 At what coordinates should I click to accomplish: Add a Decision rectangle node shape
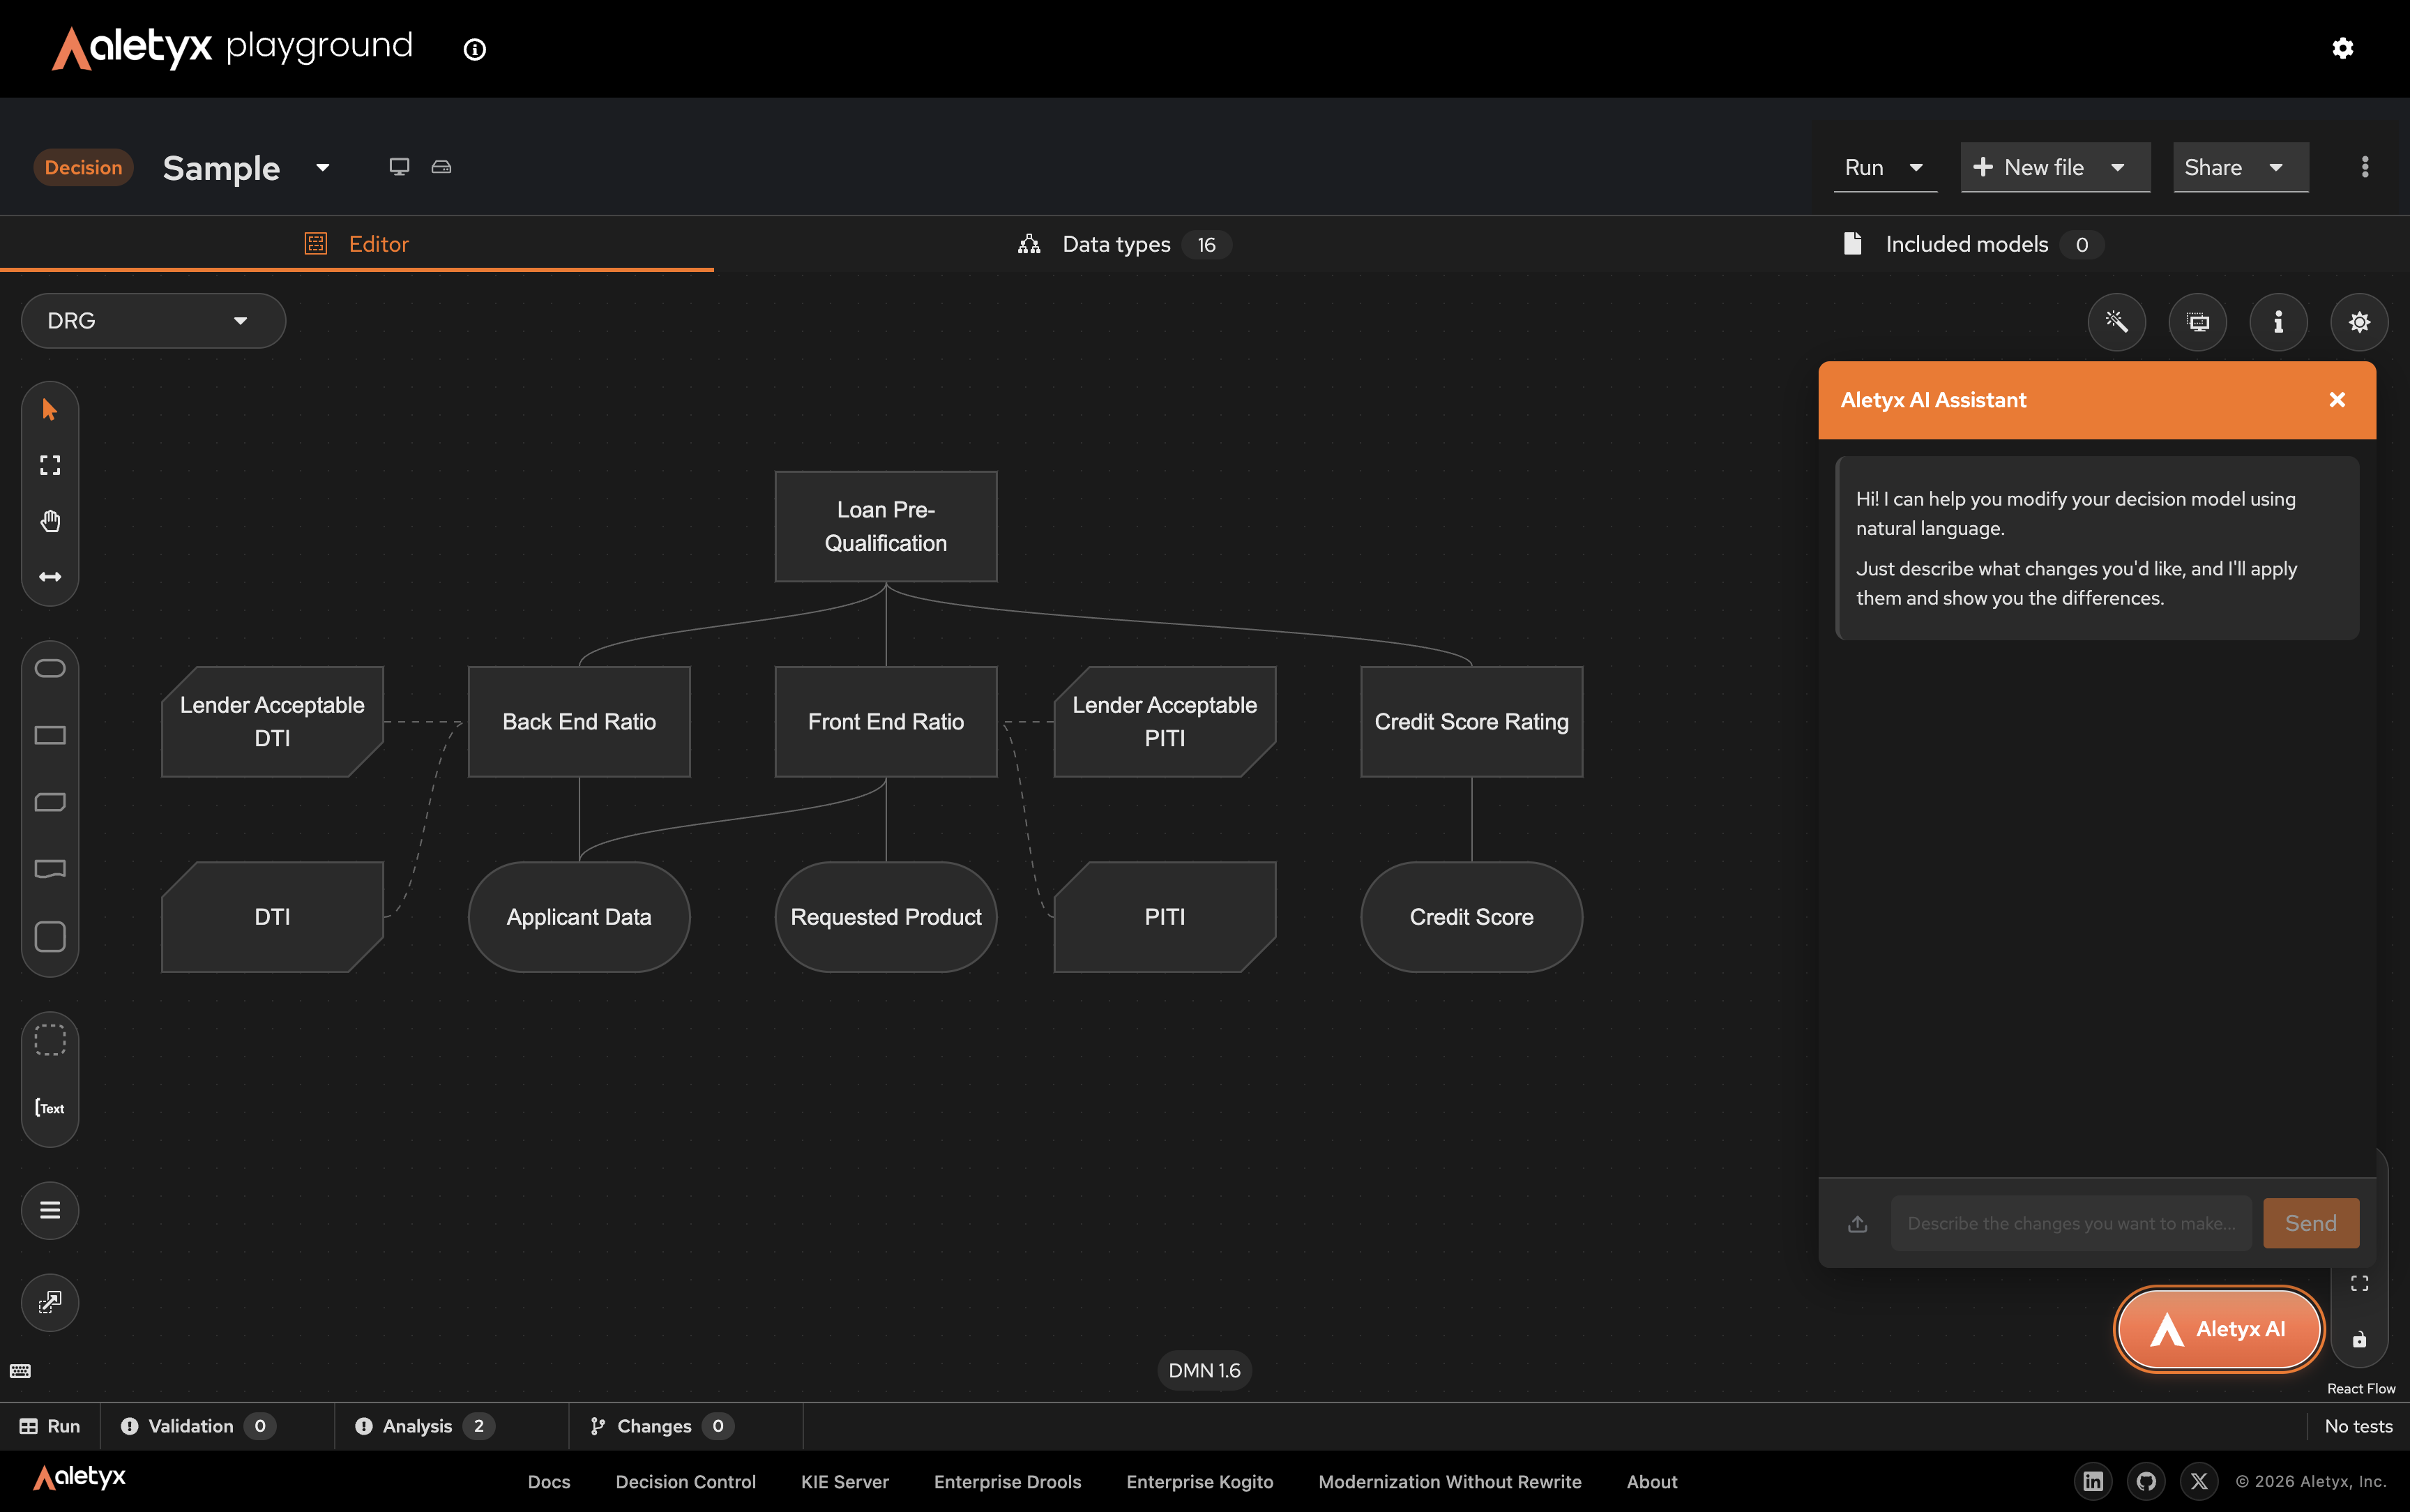click(x=50, y=735)
